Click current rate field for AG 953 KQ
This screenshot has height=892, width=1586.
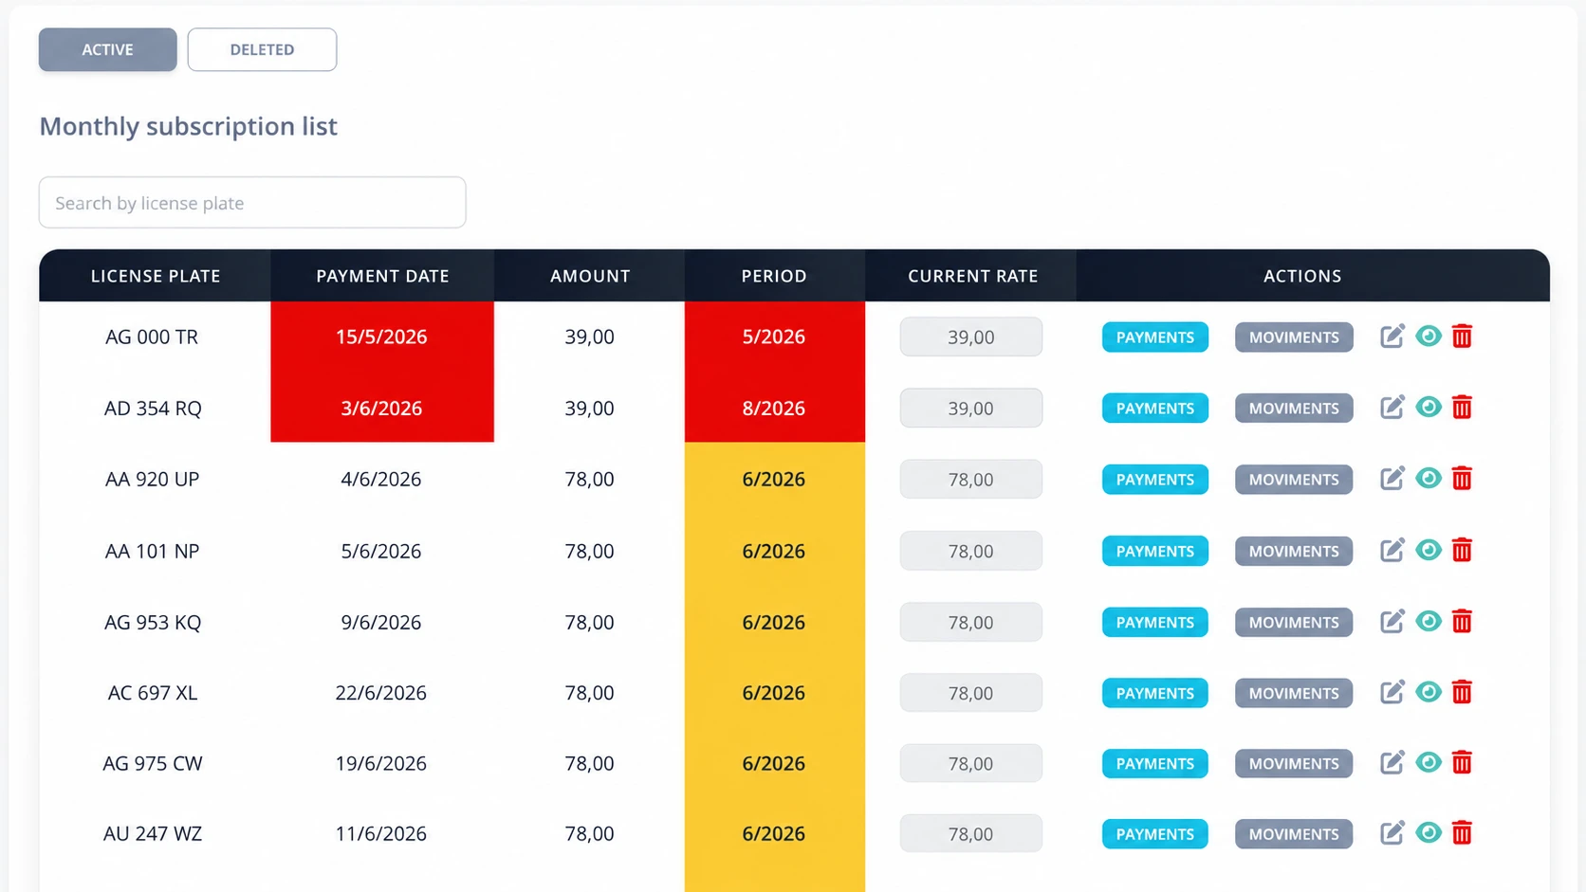pos(971,622)
